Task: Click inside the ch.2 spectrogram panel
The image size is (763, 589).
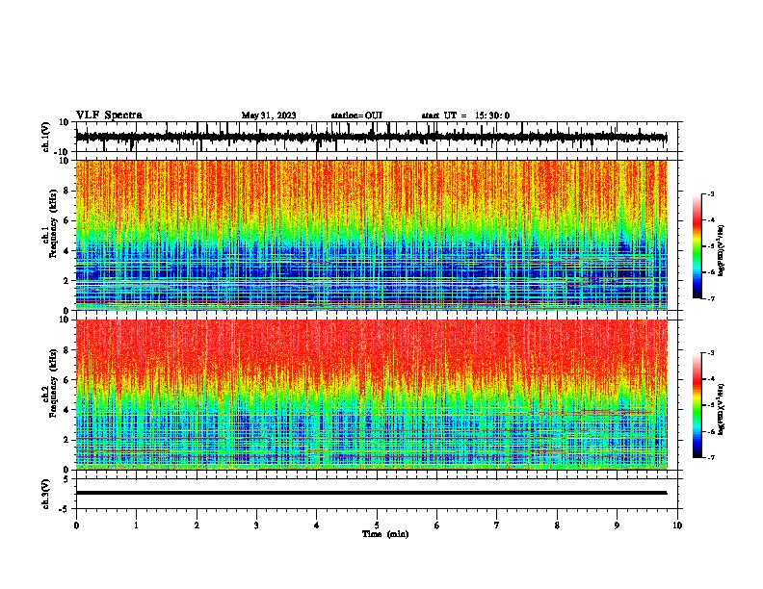Action: (x=371, y=395)
